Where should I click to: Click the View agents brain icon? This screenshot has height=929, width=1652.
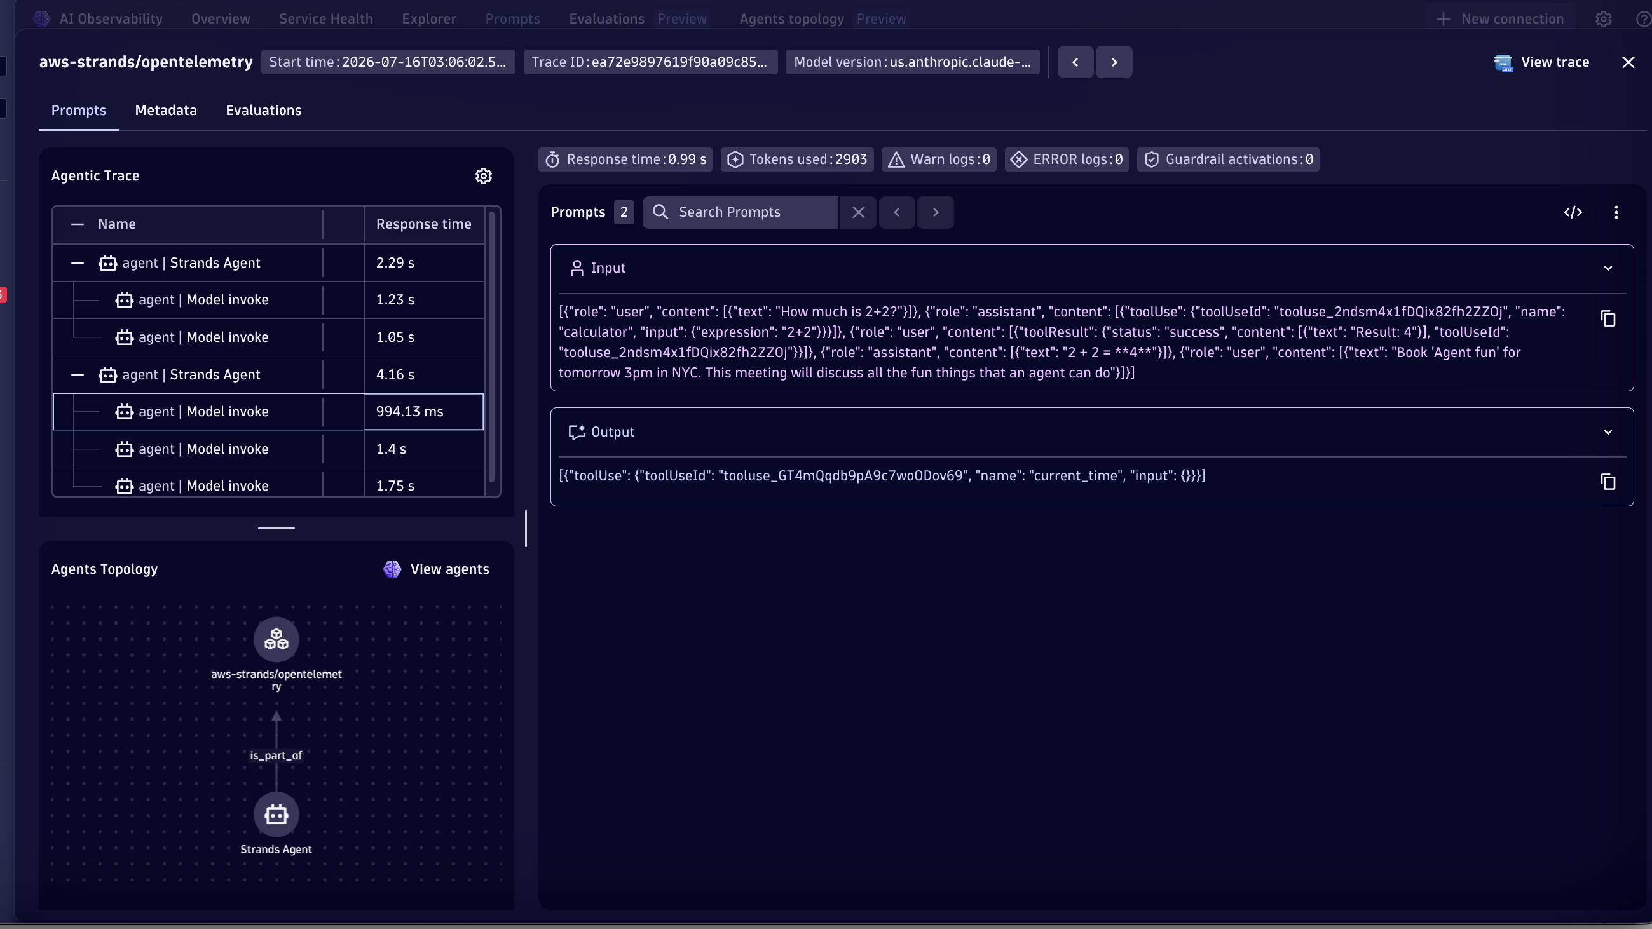pyautogui.click(x=392, y=569)
